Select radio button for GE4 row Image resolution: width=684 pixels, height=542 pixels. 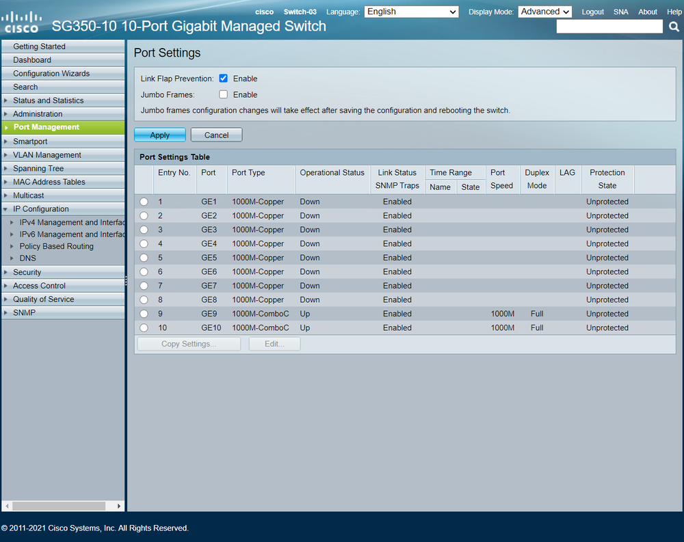pyautogui.click(x=144, y=244)
